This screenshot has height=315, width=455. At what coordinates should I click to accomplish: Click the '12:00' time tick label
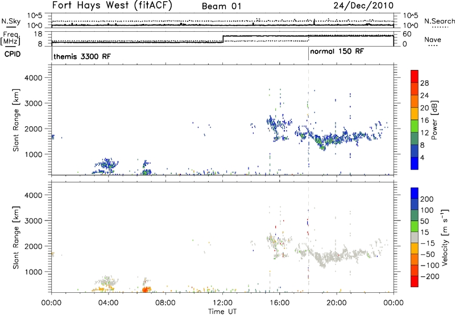coord(222,303)
